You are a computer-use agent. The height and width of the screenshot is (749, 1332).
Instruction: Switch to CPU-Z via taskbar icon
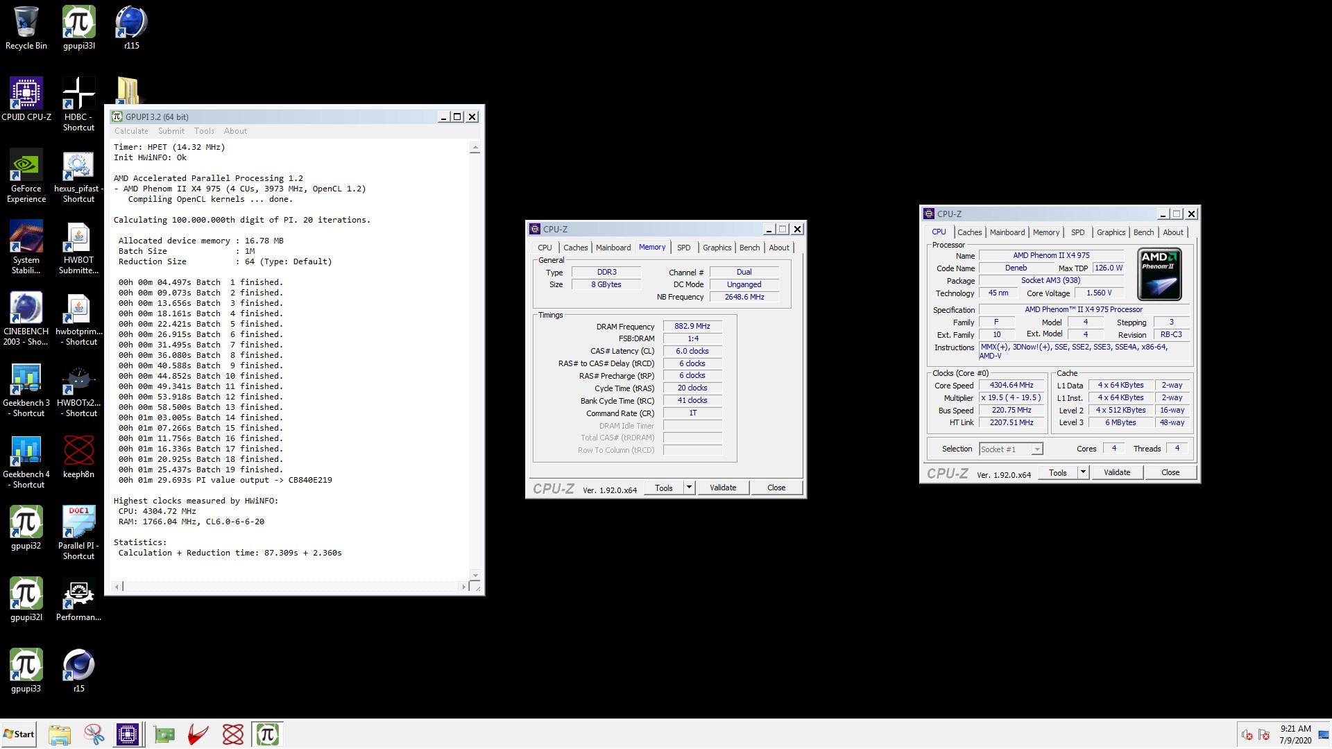click(128, 734)
